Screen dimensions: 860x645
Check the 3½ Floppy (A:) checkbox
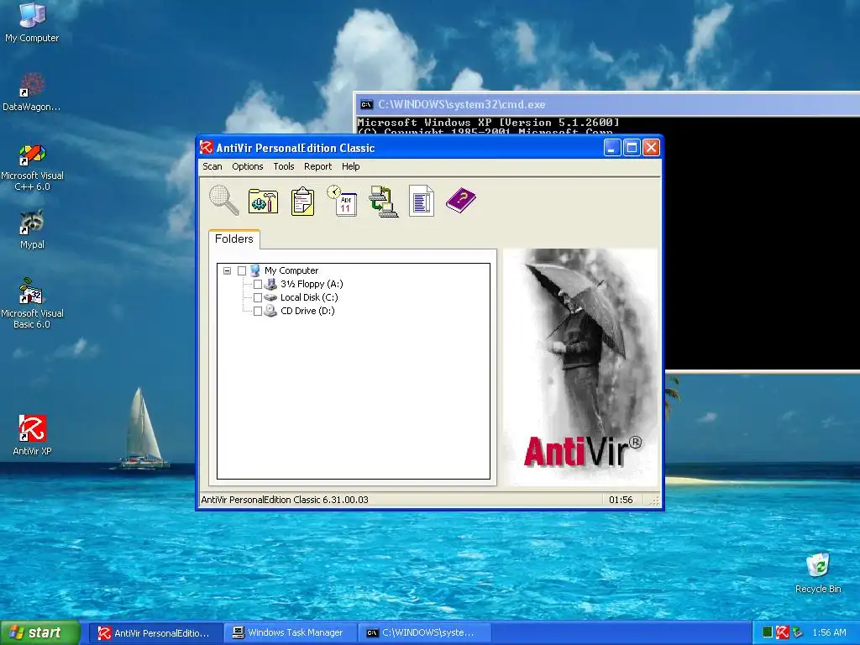257,284
